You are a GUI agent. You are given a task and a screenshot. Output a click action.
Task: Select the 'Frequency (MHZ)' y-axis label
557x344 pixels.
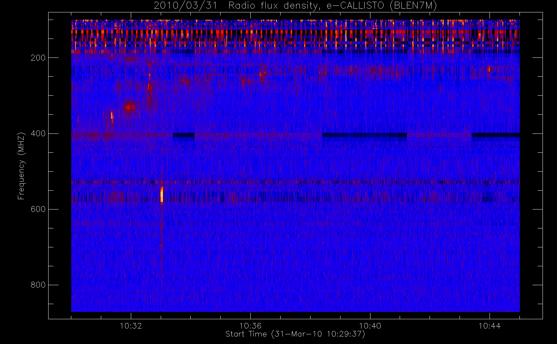tap(21, 166)
